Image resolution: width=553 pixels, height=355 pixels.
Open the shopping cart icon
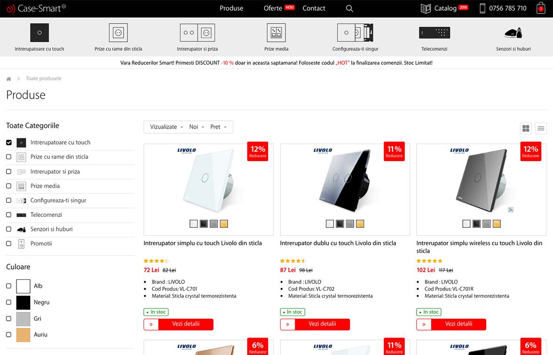[x=541, y=8]
